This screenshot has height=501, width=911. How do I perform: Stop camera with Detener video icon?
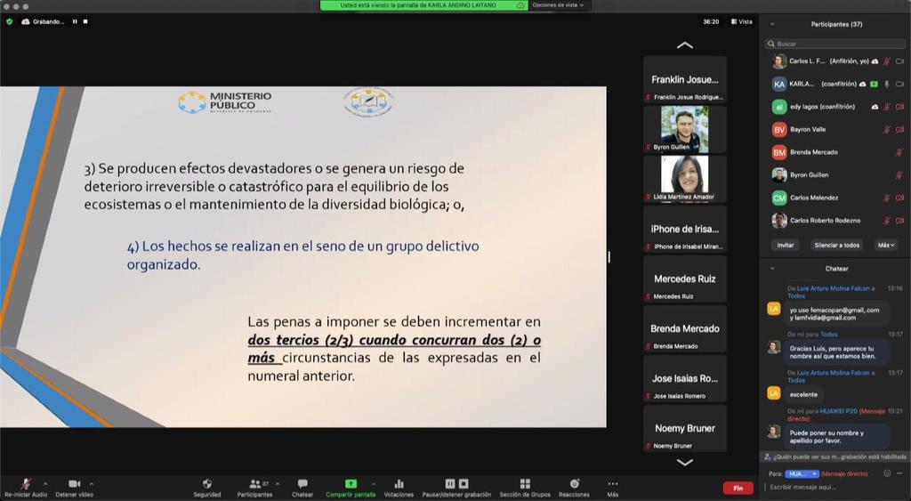[74, 483]
